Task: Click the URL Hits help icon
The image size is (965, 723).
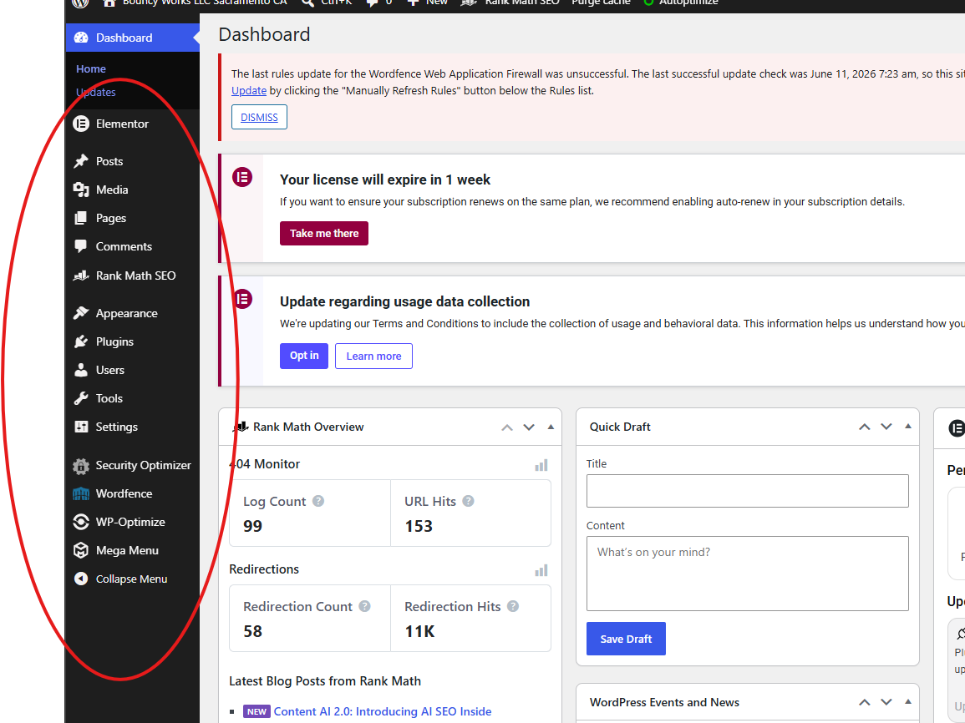Action: [469, 501]
